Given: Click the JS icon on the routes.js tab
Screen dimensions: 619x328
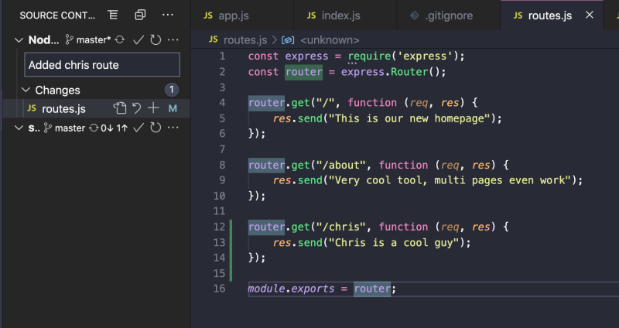Looking at the screenshot, I should [518, 15].
